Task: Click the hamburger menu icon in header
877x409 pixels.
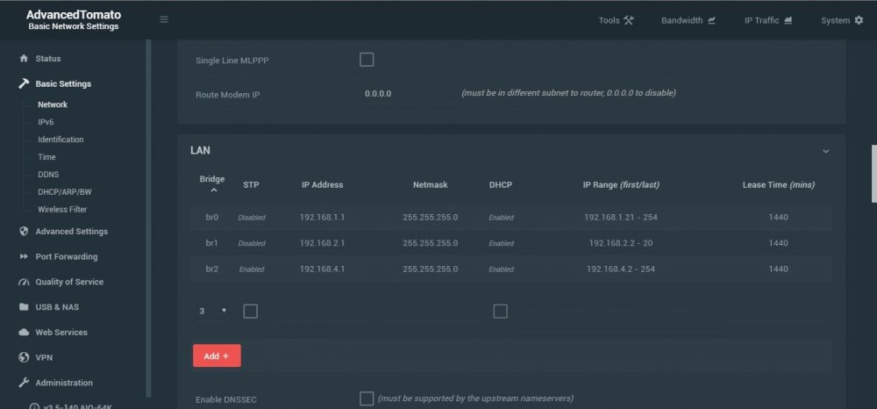Action: point(164,19)
